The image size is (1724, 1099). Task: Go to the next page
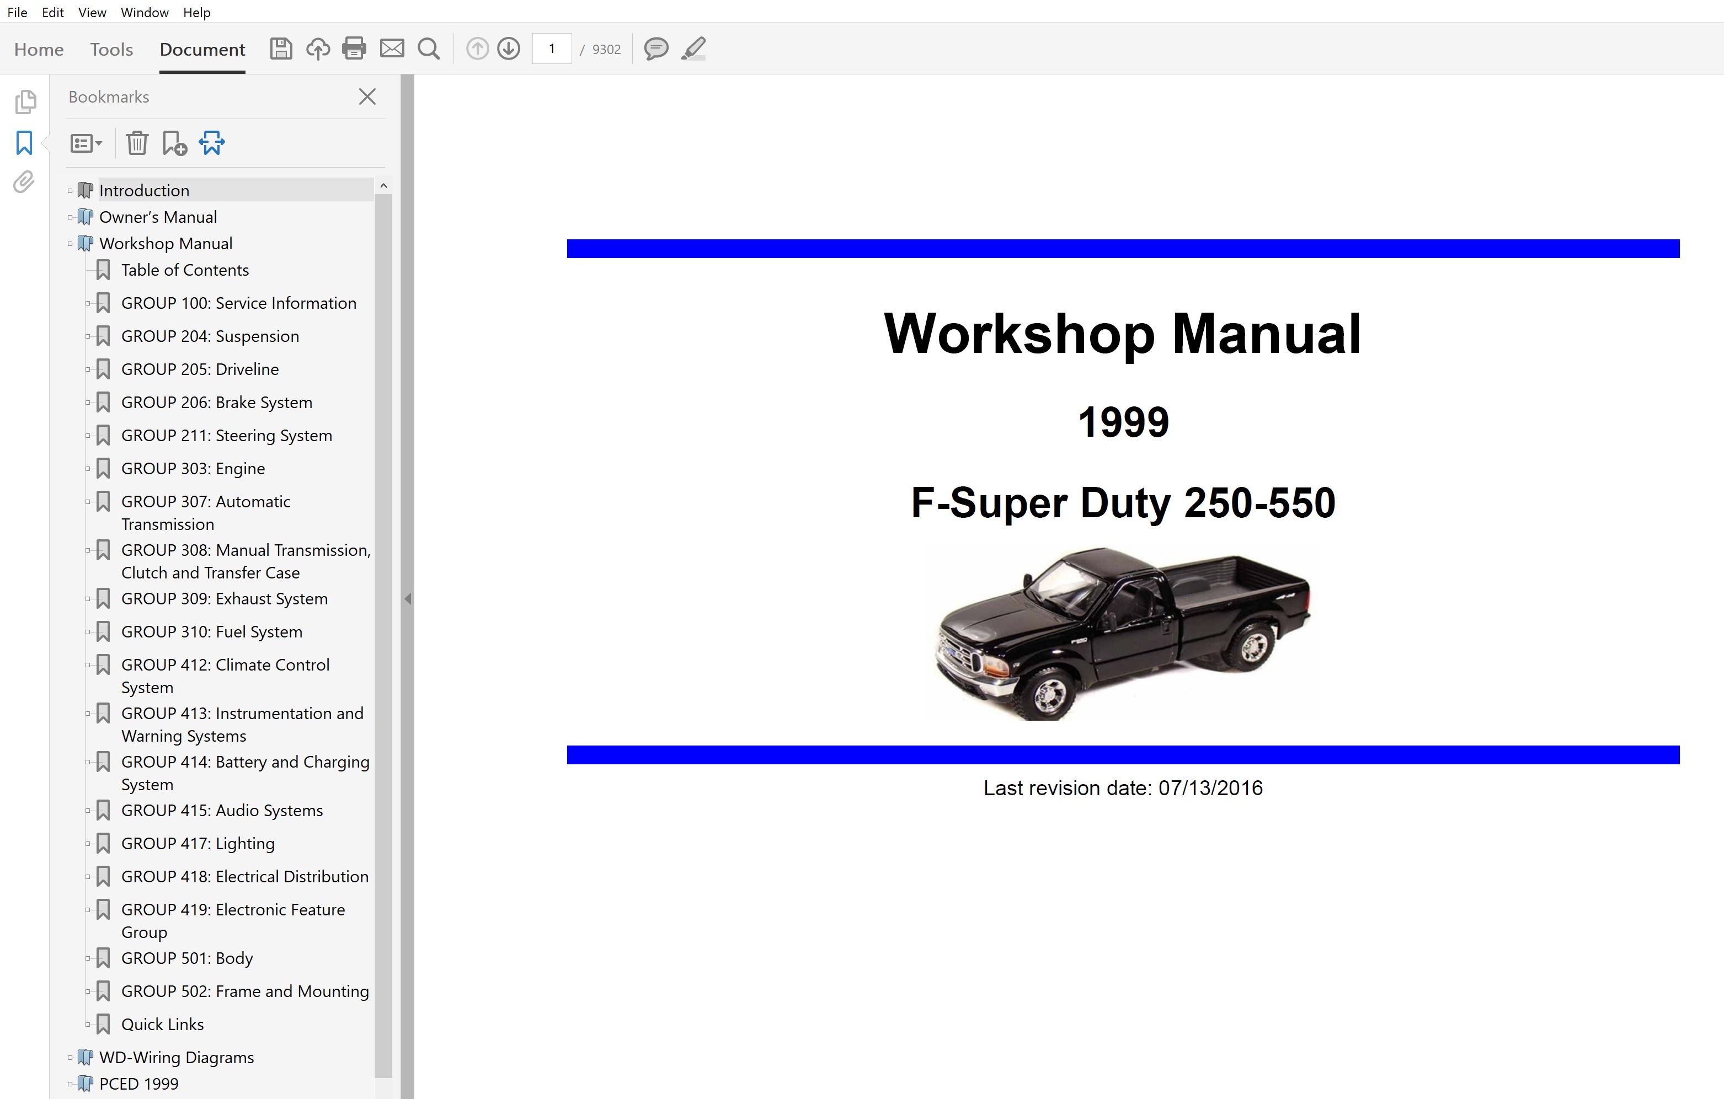508,49
